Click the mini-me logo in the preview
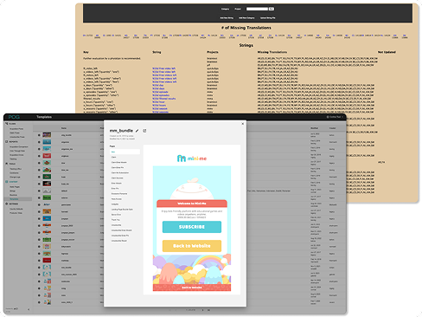 click(x=192, y=158)
